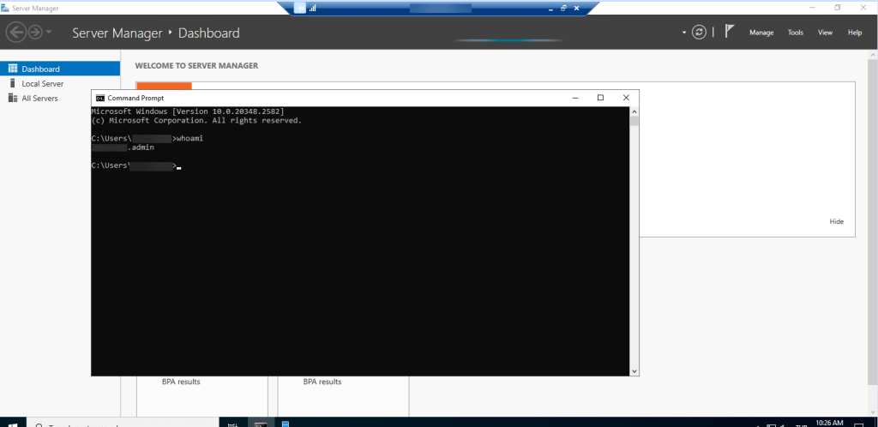Open the Notifications flag
The width and height of the screenshot is (878, 427).
click(x=729, y=32)
